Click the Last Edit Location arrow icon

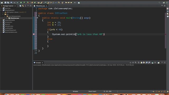pyautogui.click(x=66, y=3)
